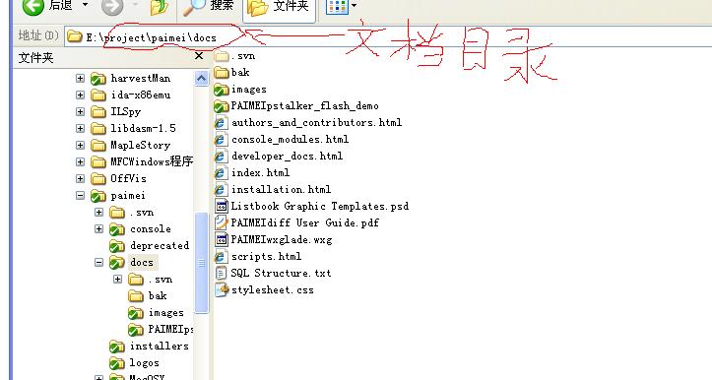
Task: Select console_modules.html file icon
Action: [x=222, y=140]
